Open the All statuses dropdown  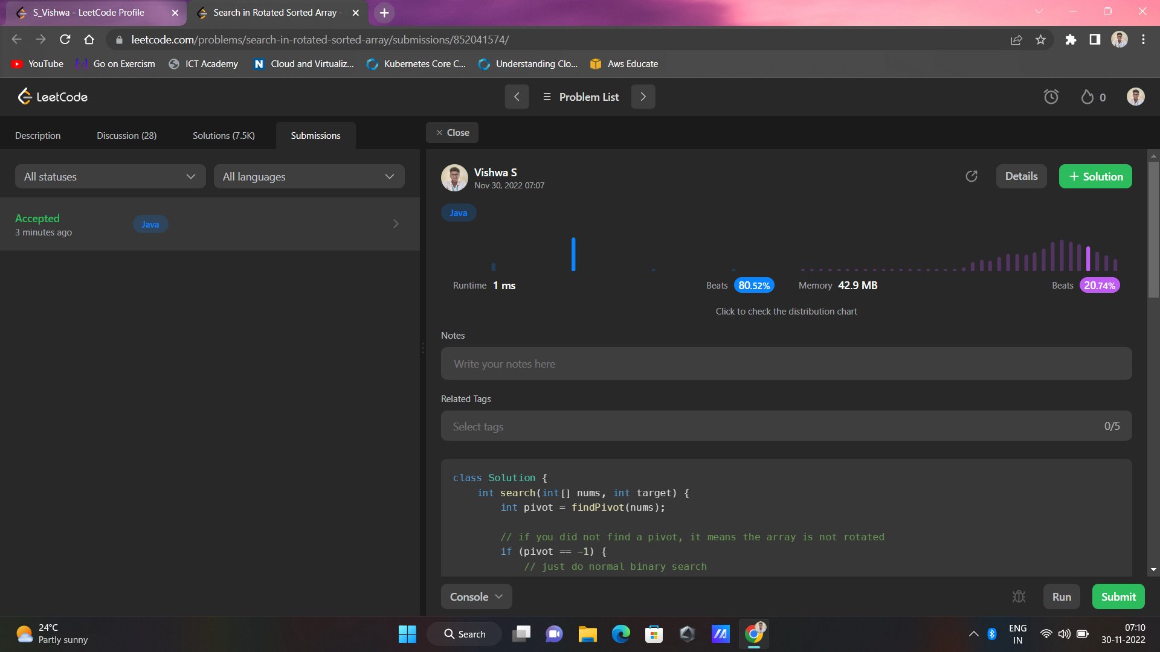(110, 177)
